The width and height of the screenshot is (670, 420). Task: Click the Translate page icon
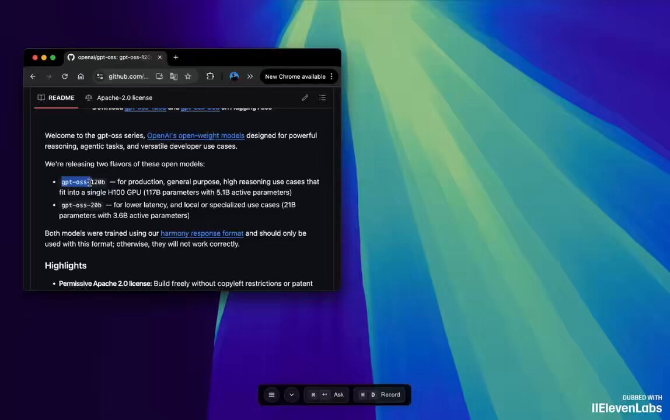pyautogui.click(x=173, y=76)
